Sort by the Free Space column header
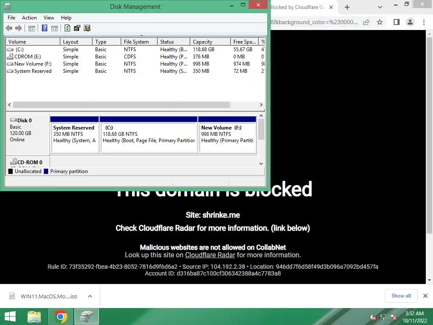This screenshot has width=433, height=325. (x=244, y=42)
